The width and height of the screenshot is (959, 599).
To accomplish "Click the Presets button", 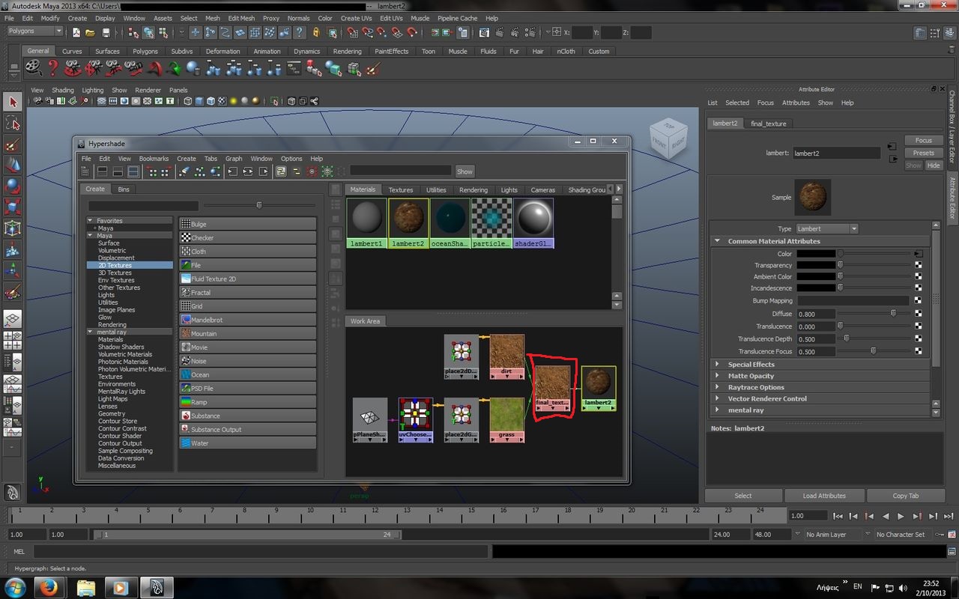I will (x=923, y=153).
